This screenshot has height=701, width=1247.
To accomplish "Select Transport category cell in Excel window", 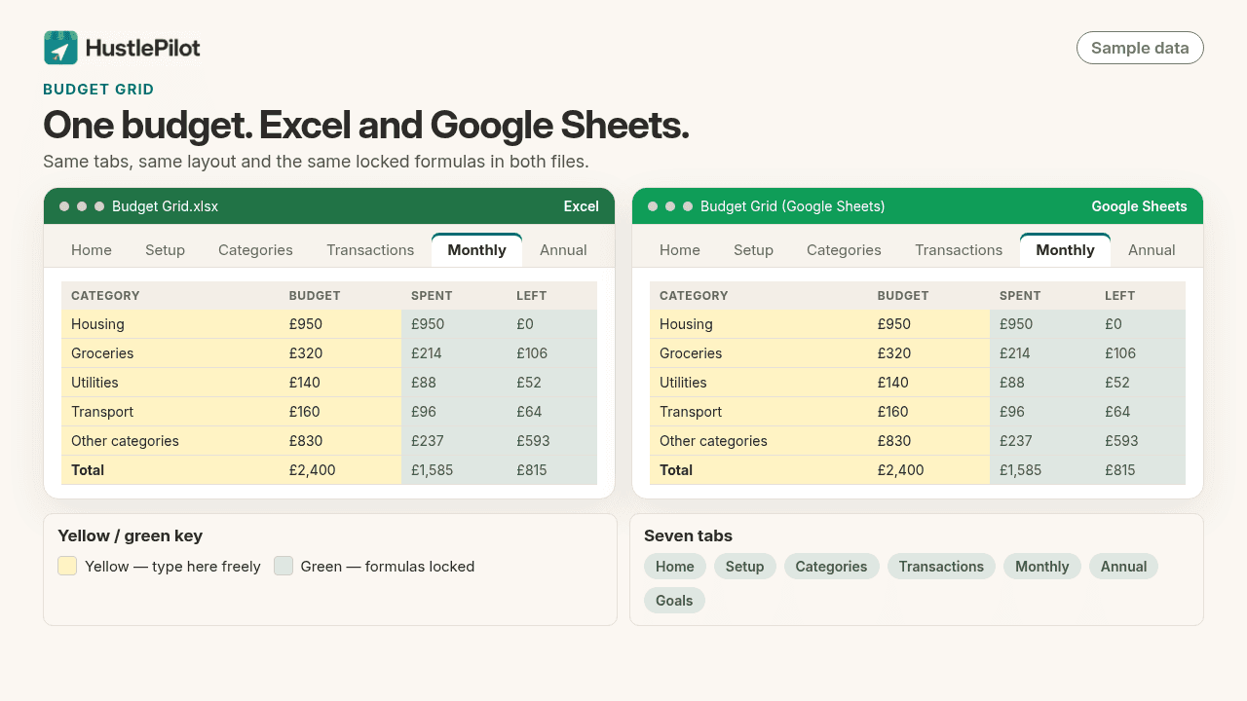I will (170, 412).
